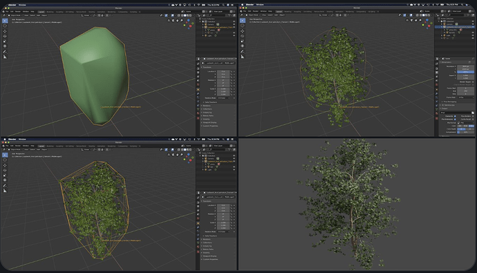Open Frame Rate dropdown in top-right window

[x=466, y=97]
